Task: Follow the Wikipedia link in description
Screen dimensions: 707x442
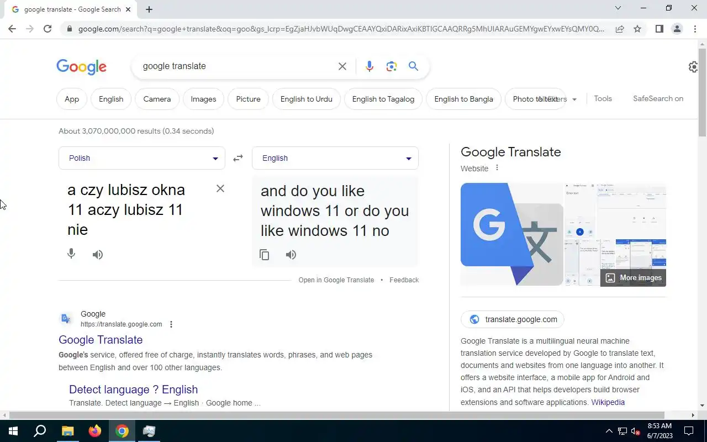Action: (x=608, y=402)
